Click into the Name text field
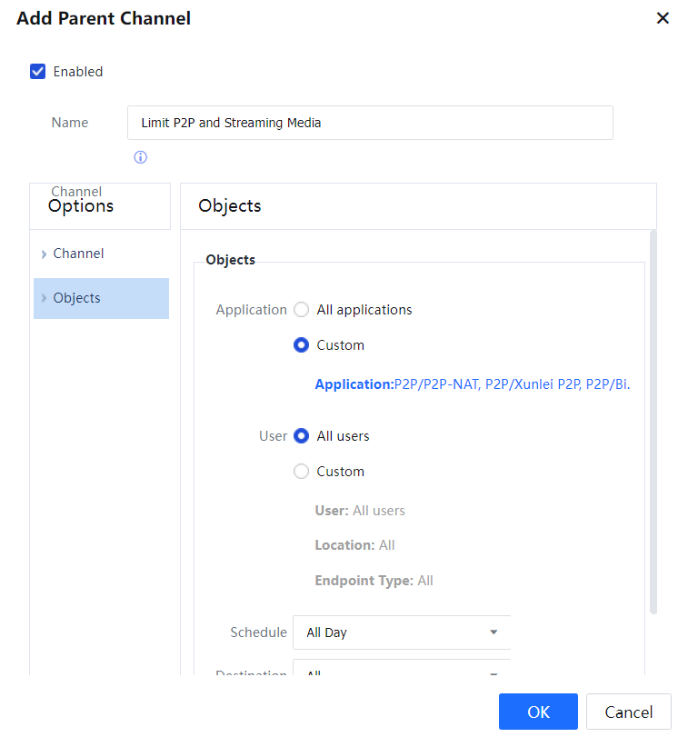678x737 pixels. 370,123
